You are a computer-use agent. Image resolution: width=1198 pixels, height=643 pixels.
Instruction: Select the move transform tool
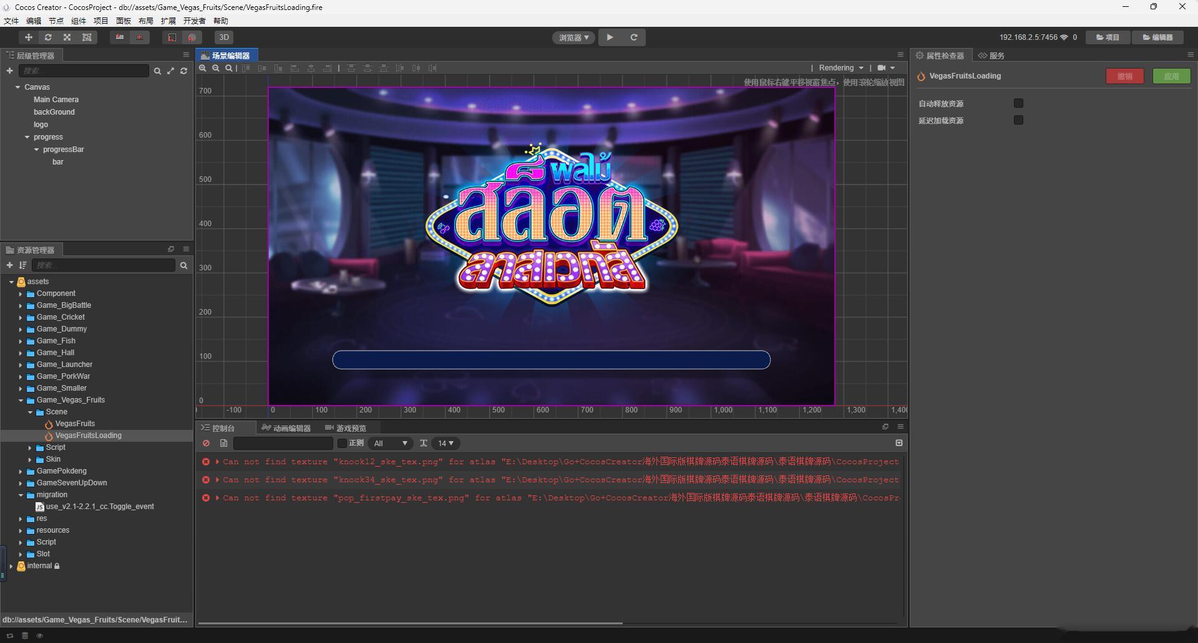29,37
